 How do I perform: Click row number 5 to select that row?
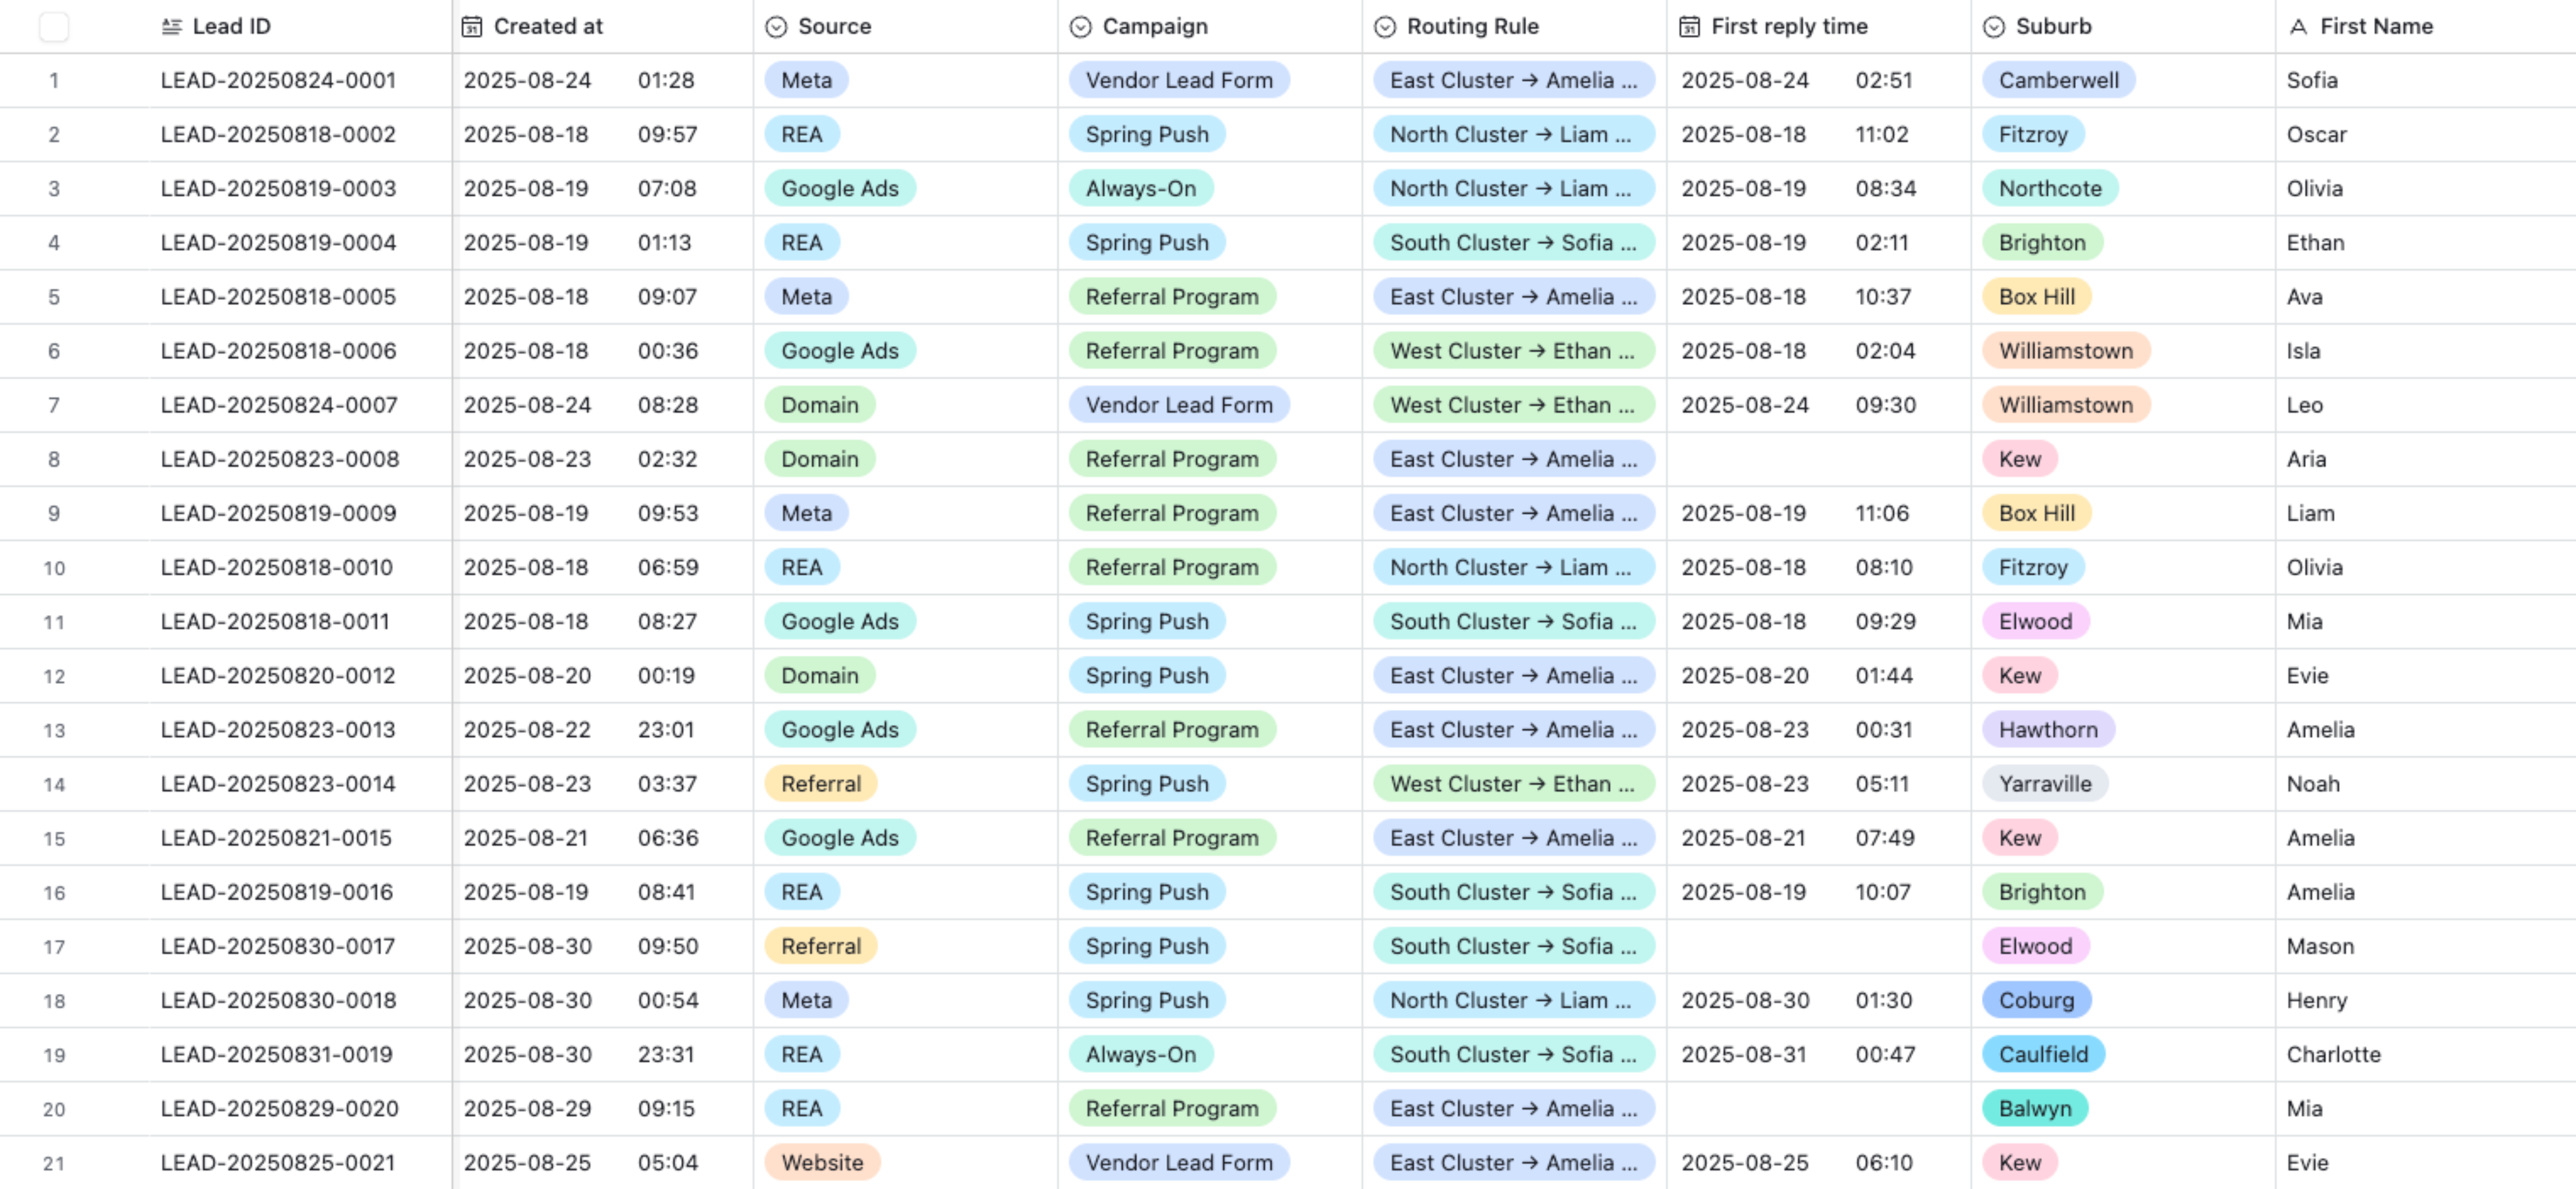coord(54,296)
